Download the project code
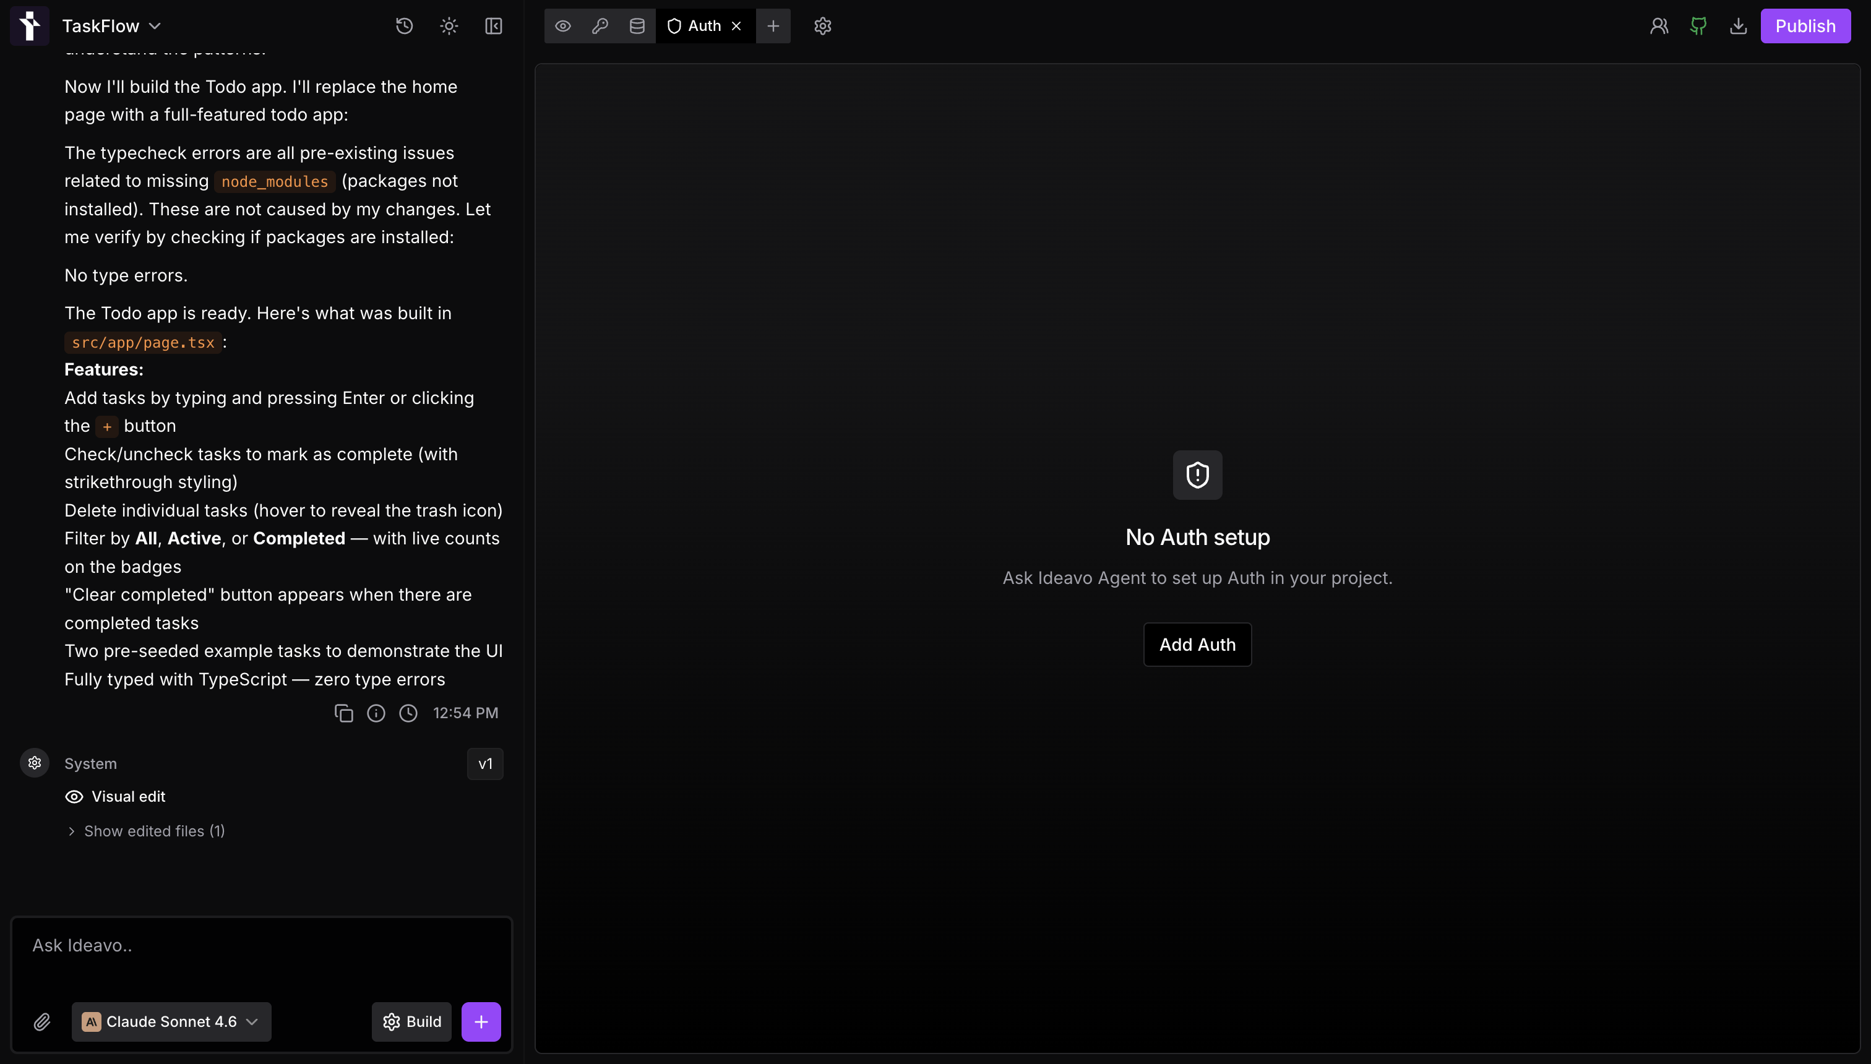Screen dimensions: 1871x1064 tap(1739, 27)
